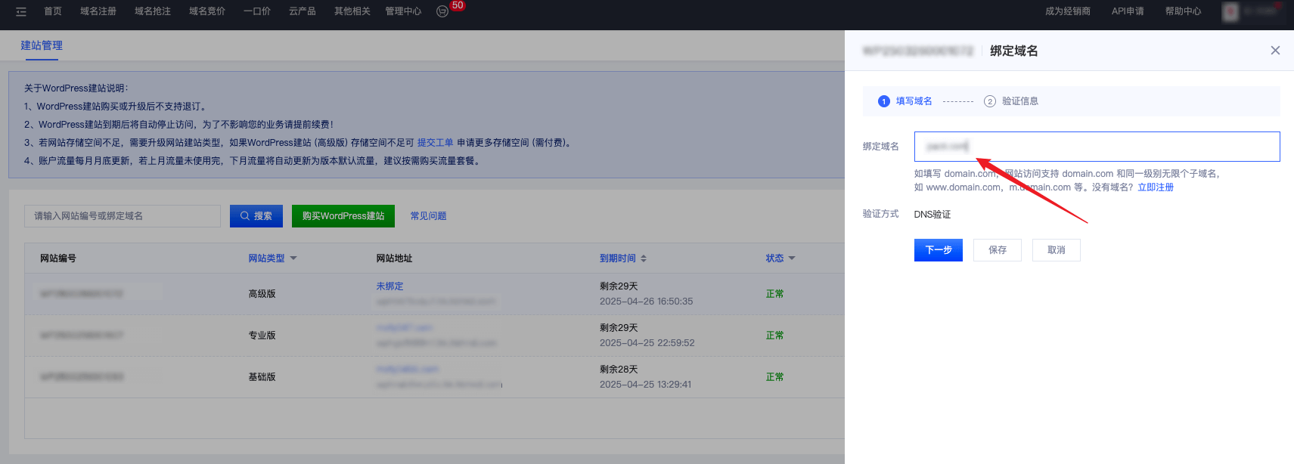Open the 一口价 menu item
The width and height of the screenshot is (1294, 464).
(x=257, y=11)
